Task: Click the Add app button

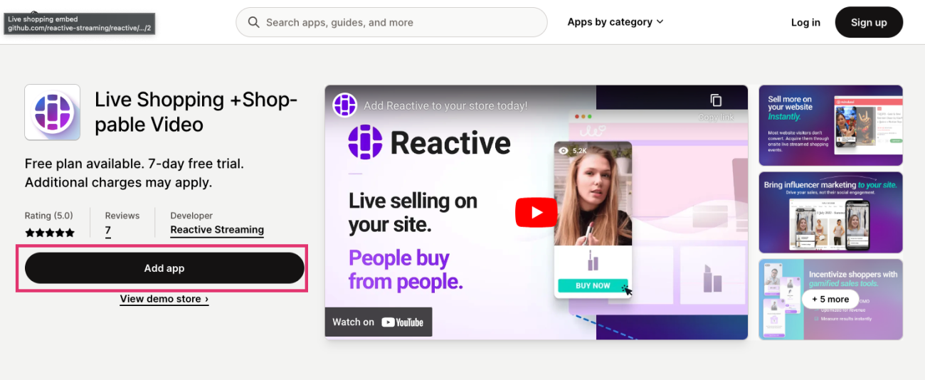Action: point(164,268)
